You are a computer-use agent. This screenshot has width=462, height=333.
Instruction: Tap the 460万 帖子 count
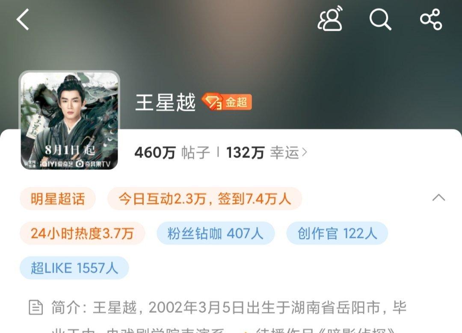click(172, 153)
